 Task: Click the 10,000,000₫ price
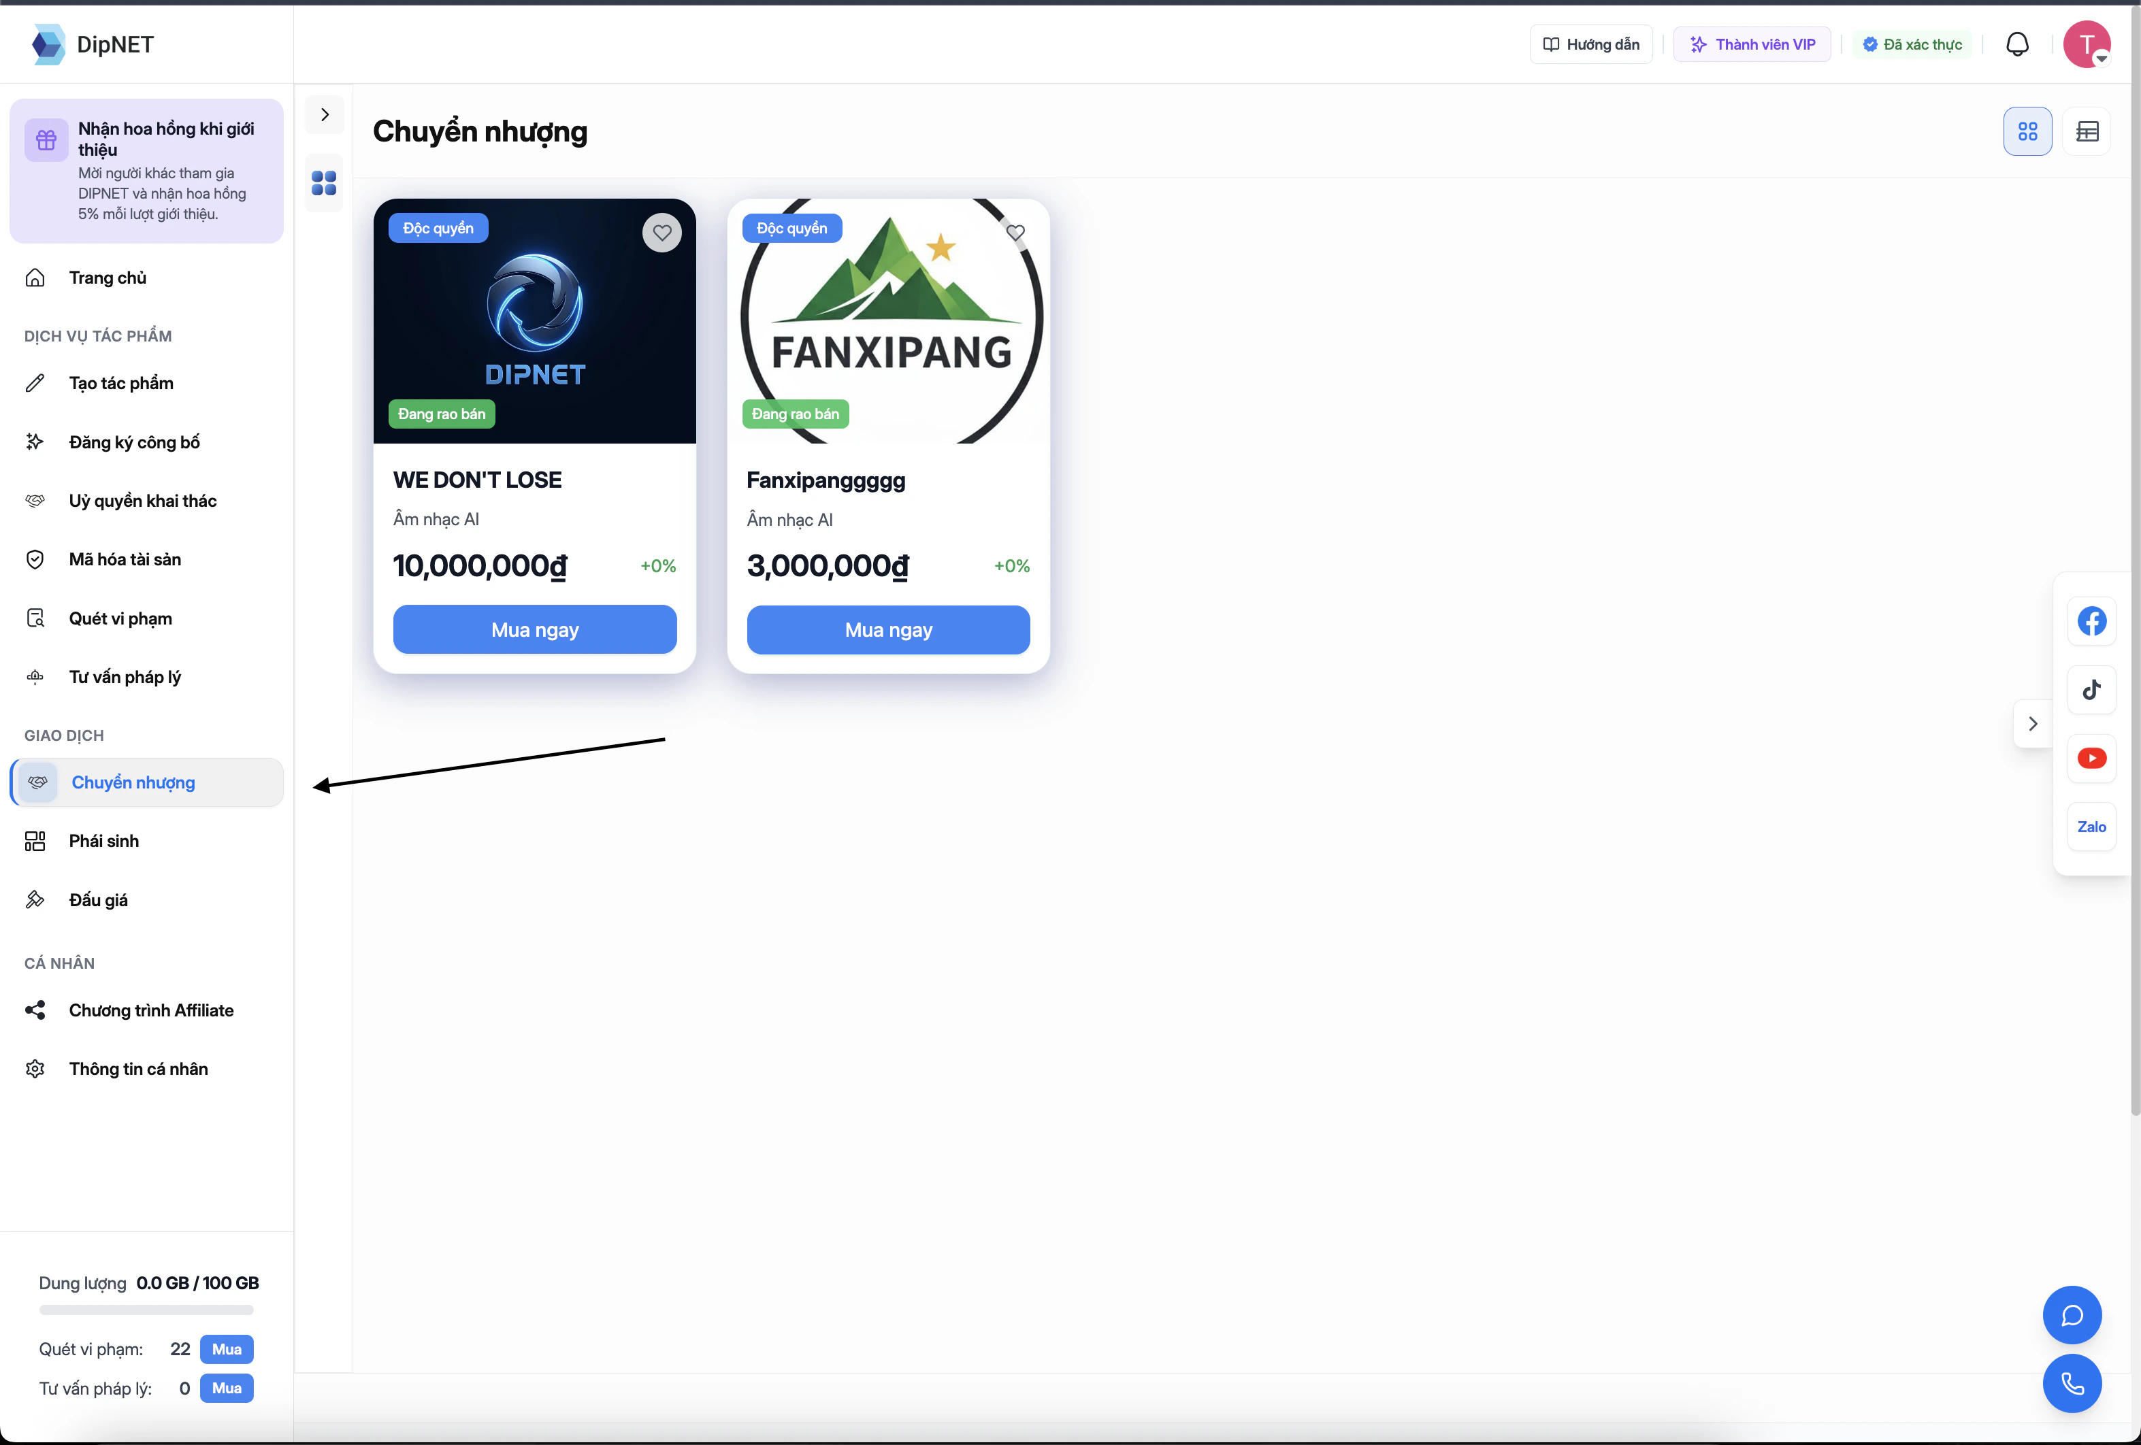point(480,565)
